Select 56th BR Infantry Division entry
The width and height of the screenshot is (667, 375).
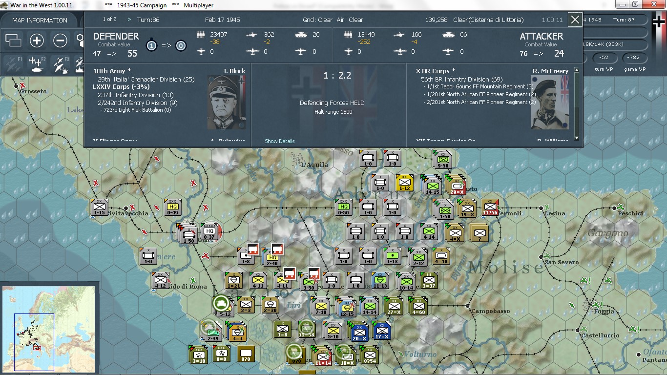tap(462, 79)
